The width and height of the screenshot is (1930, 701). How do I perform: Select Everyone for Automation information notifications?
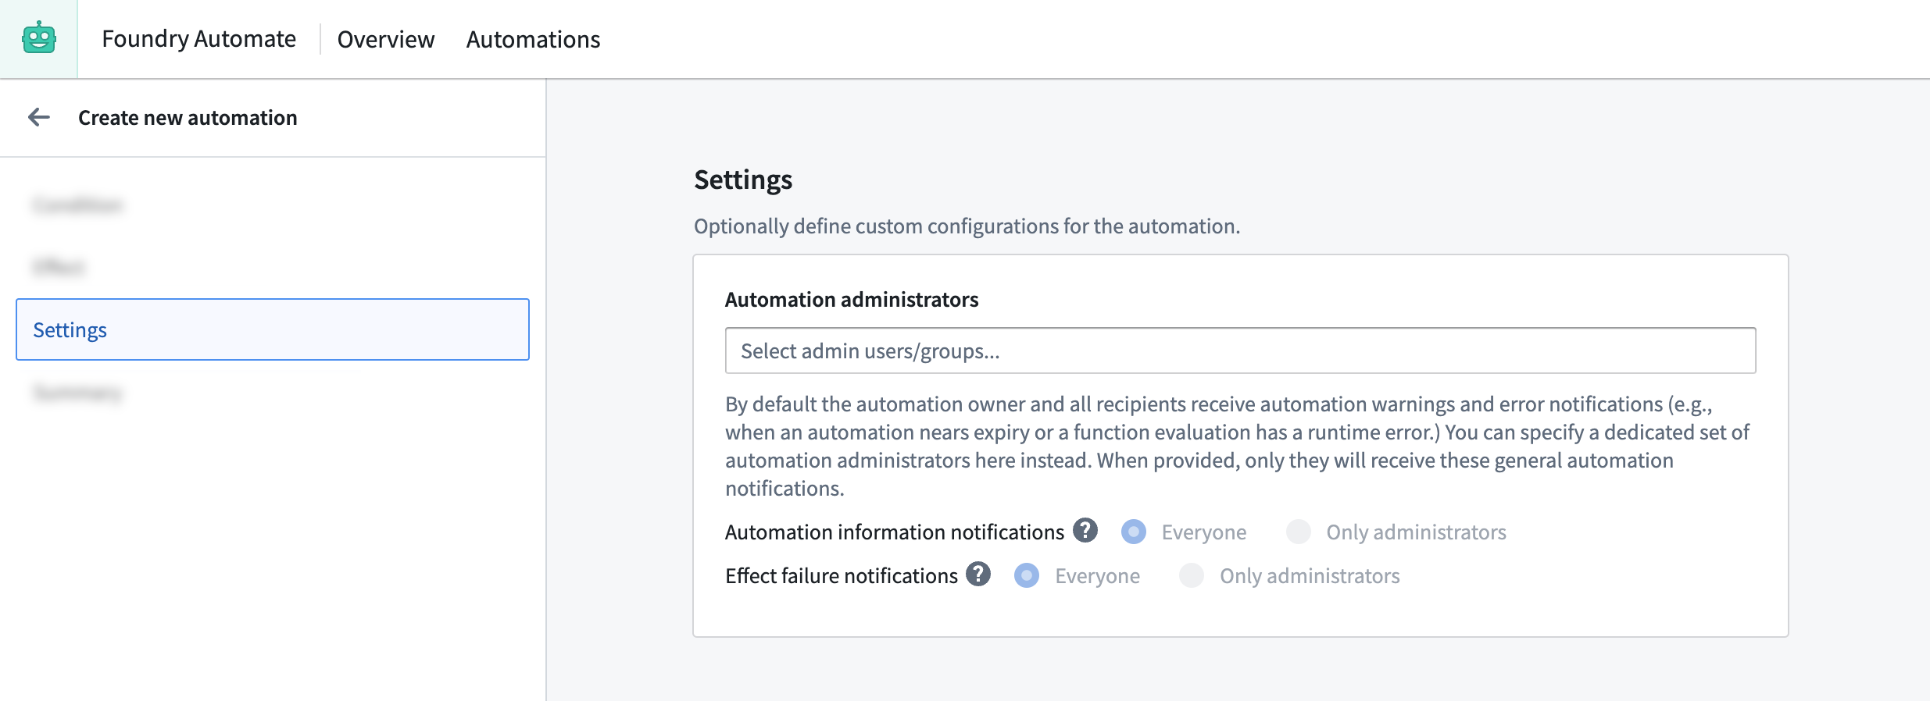point(1134,532)
